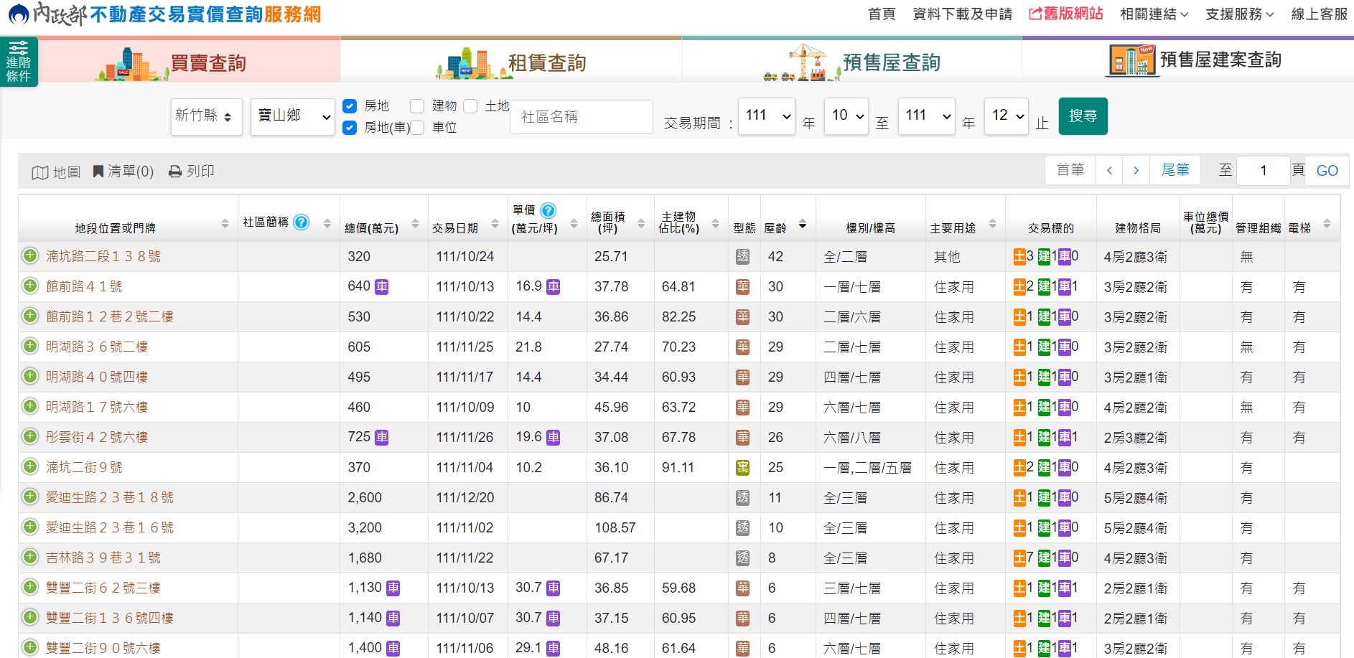Uncheck the 房地 checkbox

click(350, 106)
